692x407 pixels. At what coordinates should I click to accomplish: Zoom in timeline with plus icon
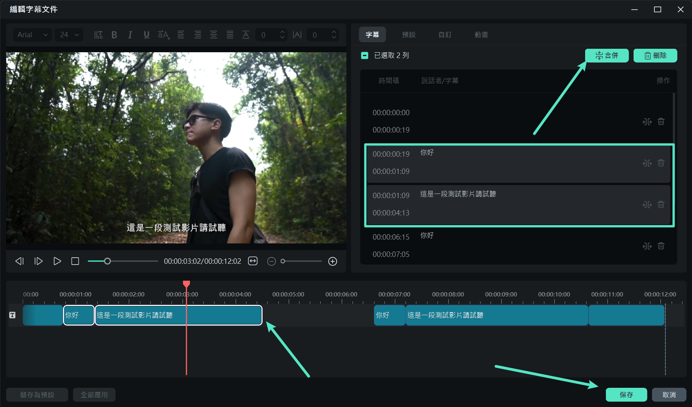pyautogui.click(x=333, y=261)
